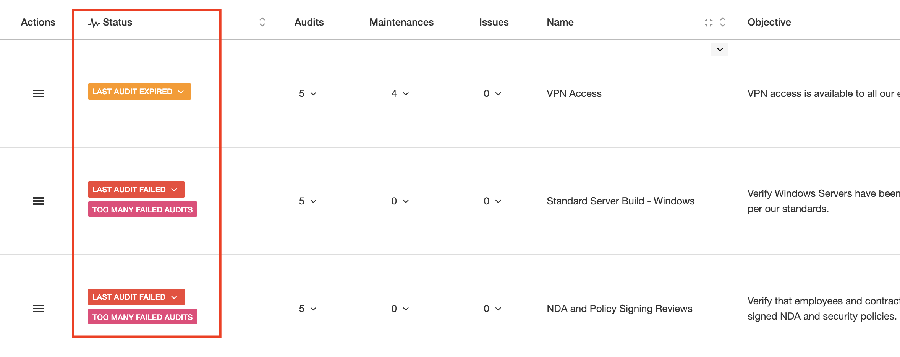Sort by Name column using arrows icon
Screen dimensions: 900x357
pyautogui.click(x=723, y=22)
